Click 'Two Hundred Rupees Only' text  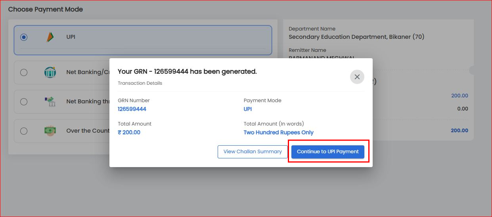pos(279,133)
